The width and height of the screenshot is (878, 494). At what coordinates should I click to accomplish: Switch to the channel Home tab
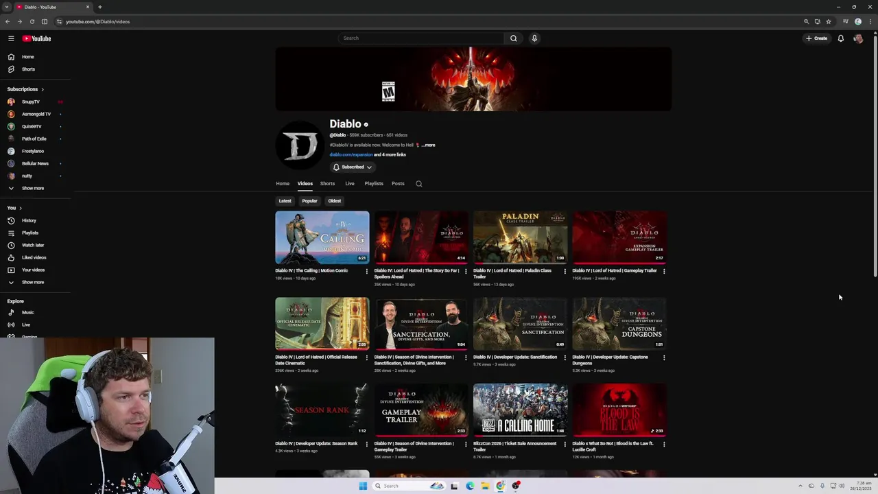[283, 184]
